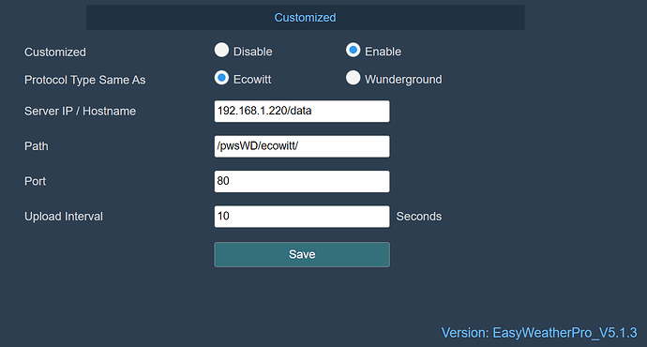The width and height of the screenshot is (647, 347).
Task: Click the Path input field
Action: [302, 146]
